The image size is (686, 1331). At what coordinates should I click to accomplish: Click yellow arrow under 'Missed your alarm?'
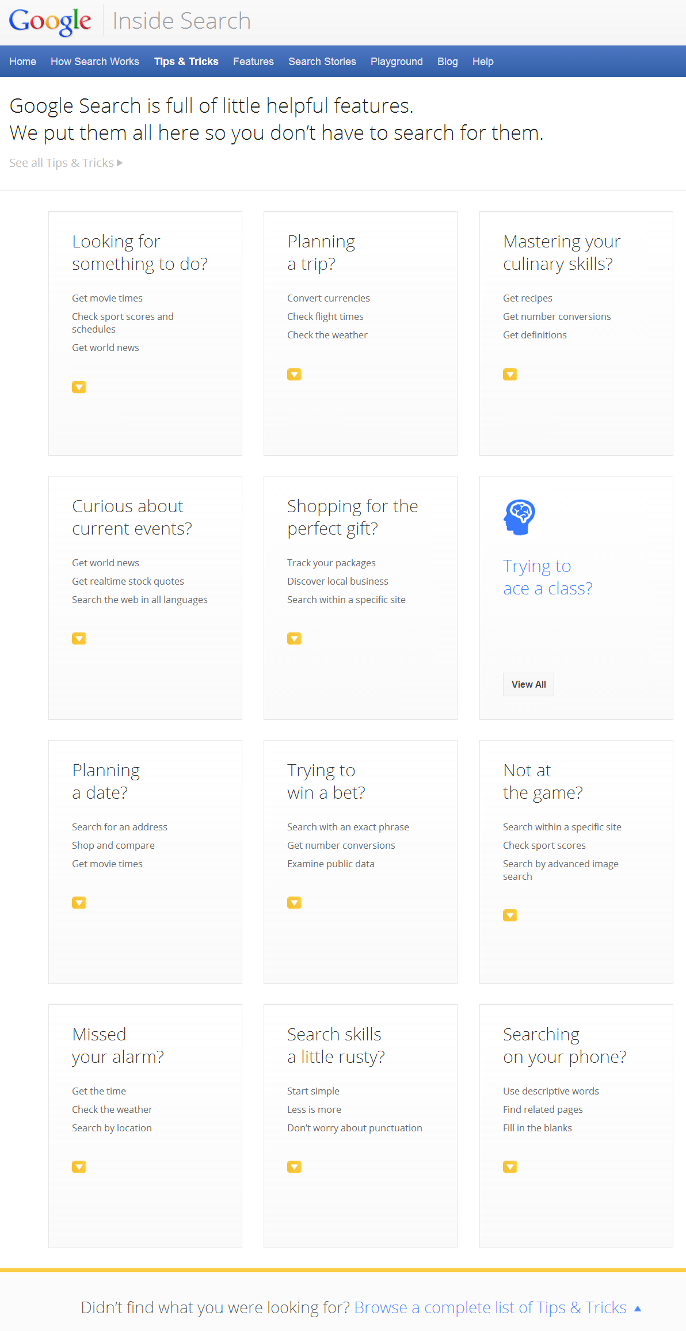(x=79, y=1167)
